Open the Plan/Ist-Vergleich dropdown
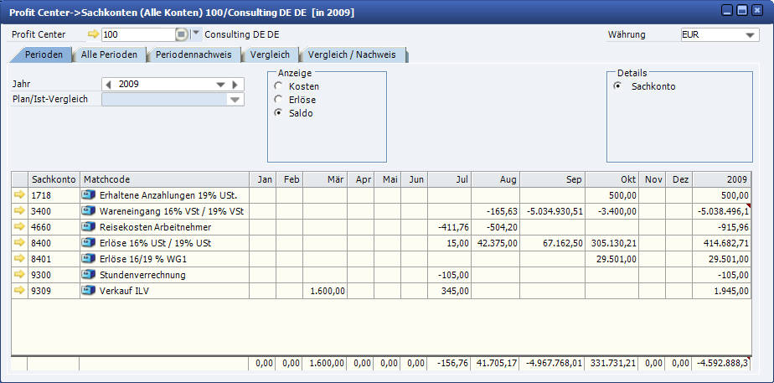This screenshot has width=774, height=383. [235, 101]
